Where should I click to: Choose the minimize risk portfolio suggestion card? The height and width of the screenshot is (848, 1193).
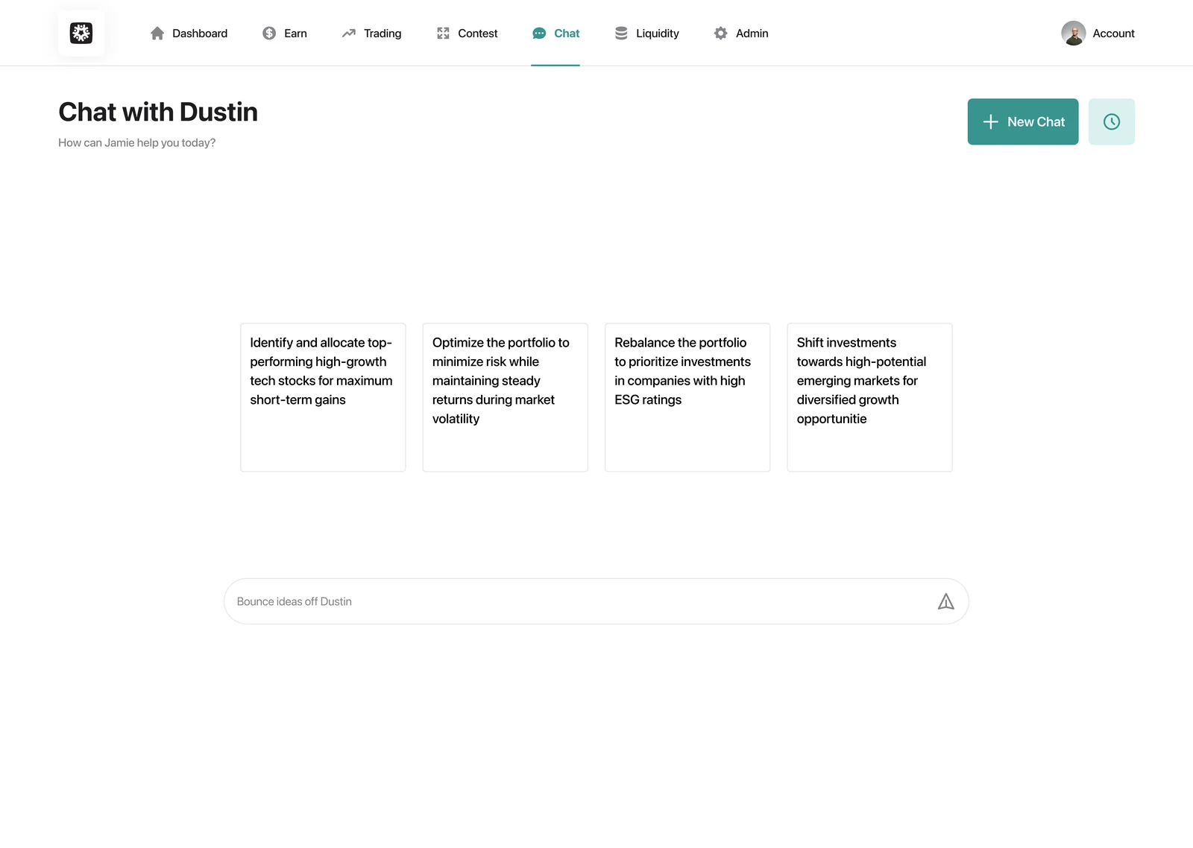[505, 397]
